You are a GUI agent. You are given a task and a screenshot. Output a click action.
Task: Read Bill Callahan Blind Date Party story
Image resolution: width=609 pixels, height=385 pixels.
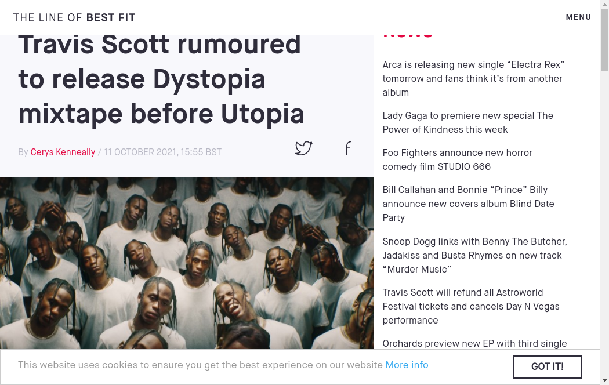(469, 204)
